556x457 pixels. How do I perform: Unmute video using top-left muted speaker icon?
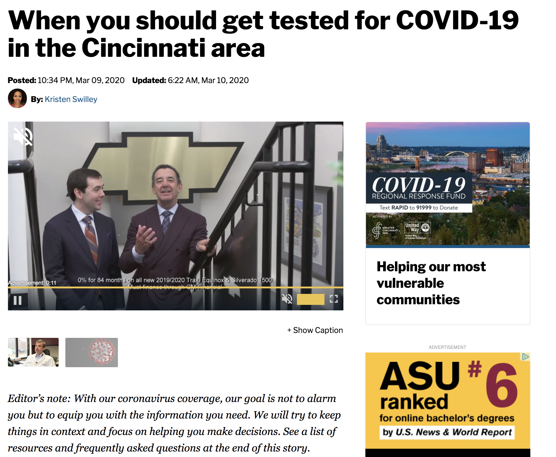23,136
